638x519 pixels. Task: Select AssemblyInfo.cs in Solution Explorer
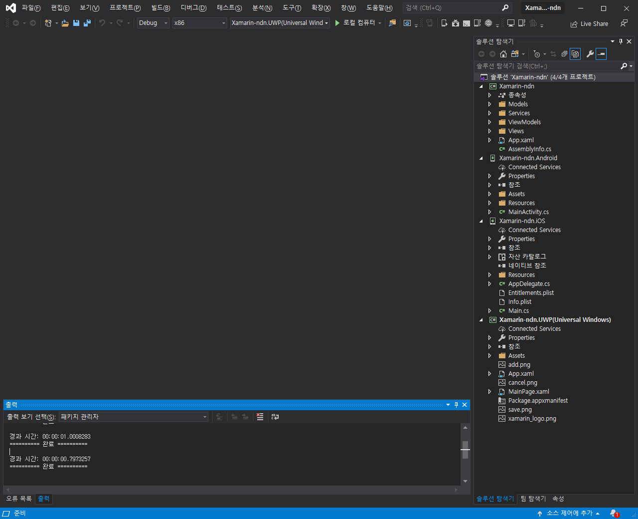[529, 149]
